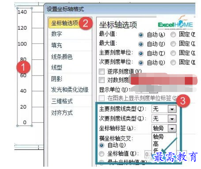The width and height of the screenshot is (201, 169).
Task: Click the axis label 100 on chart
Action: pos(22,44)
